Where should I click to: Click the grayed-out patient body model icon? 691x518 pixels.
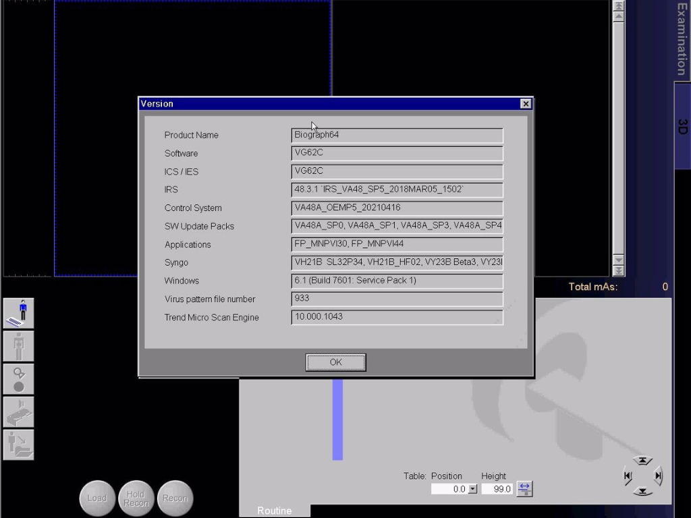[x=18, y=346]
